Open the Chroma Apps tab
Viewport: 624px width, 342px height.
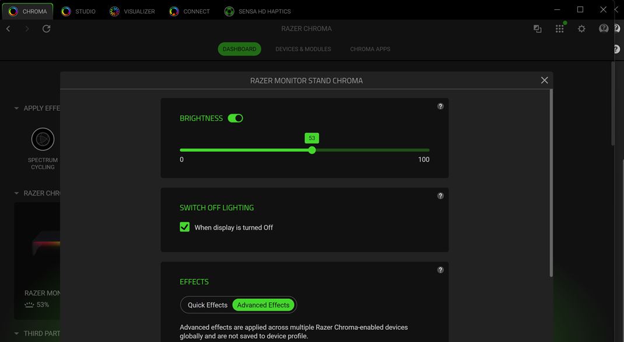click(x=370, y=49)
